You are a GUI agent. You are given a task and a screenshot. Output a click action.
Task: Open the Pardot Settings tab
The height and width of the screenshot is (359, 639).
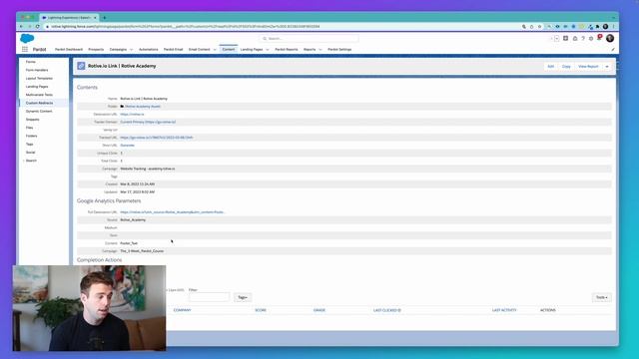click(339, 49)
